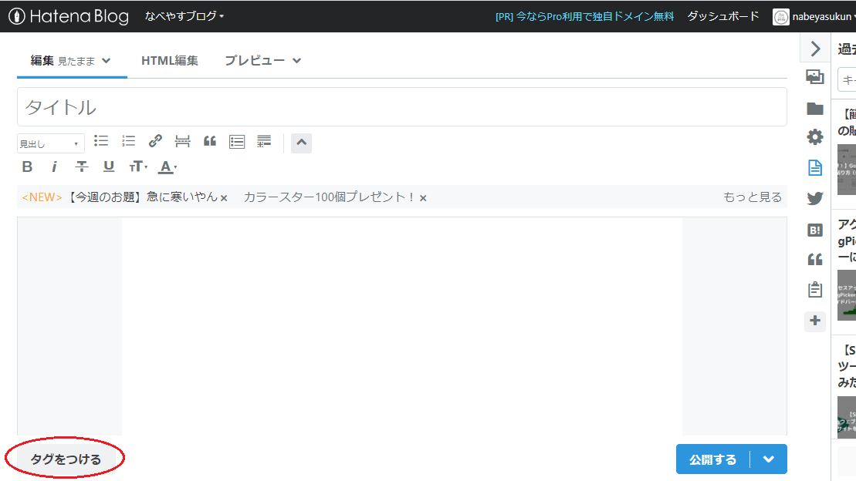Image resolution: width=856 pixels, height=481 pixels.
Task: Open the 見出し heading style dropdown
Action: (x=50, y=143)
